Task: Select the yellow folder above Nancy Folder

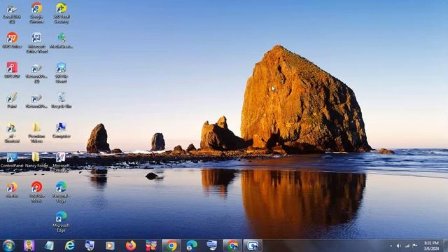Action: click(36, 132)
